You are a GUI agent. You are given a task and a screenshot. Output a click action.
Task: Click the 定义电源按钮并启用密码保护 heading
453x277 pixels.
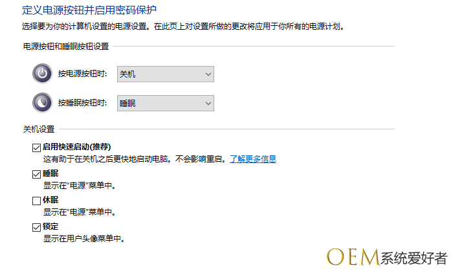[x=89, y=10]
